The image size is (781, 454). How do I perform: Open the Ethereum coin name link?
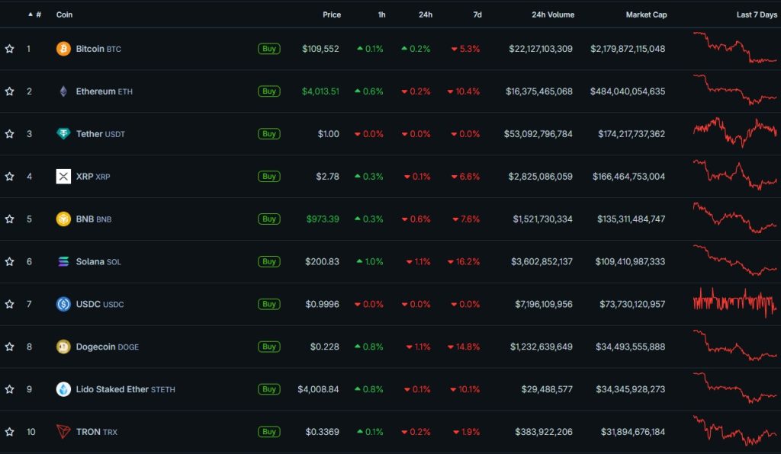[x=96, y=91]
